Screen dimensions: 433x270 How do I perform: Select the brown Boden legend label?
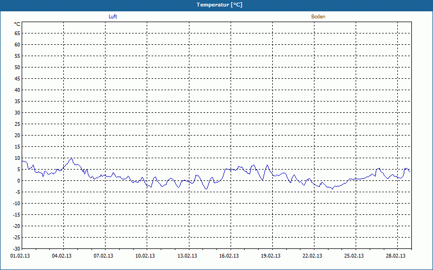(318, 17)
